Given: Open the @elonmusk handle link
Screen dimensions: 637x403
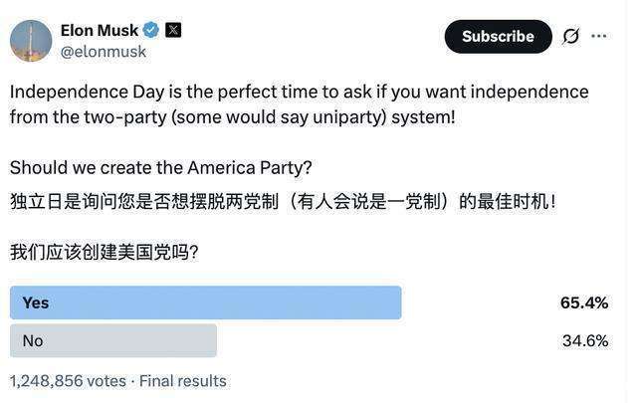Looking at the screenshot, I should 104,52.
